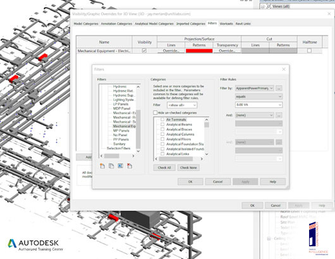Open the 'equals' operator dropdown

(x=259, y=97)
